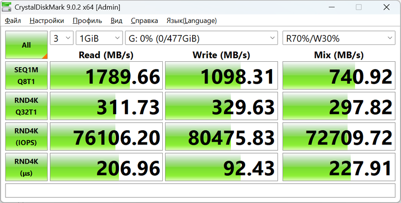This screenshot has height=203, width=401.
Task: Click the RND4K Q32T1 mix value 297.82
Action: click(x=339, y=106)
